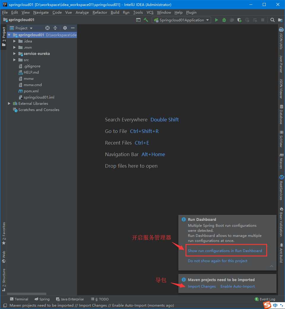Build project using the hammer icon
Image resolution: width=285 pixels, height=309 pixels.
146,20
